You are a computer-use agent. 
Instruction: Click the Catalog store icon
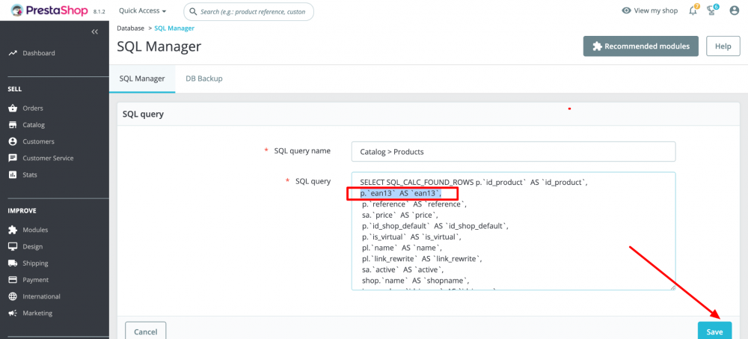point(13,125)
